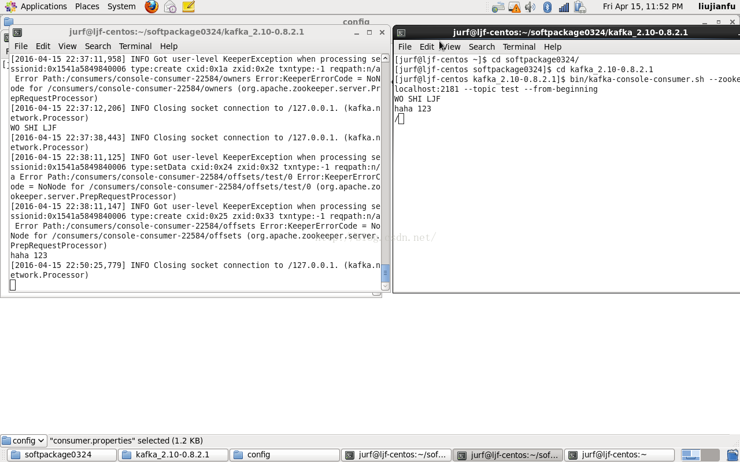Open the Applications menu
The image size is (740, 462).
pyautogui.click(x=36, y=6)
